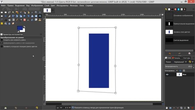Open the Выделение menu
This screenshot has width=195, height=110.
click(x=20, y=5)
